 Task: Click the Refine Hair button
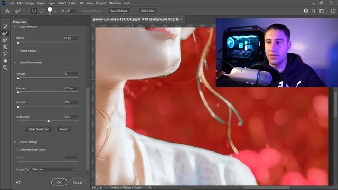click(148, 11)
